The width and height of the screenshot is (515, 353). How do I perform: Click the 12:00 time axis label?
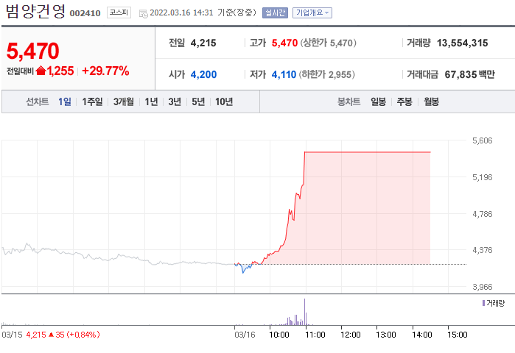[351, 335]
